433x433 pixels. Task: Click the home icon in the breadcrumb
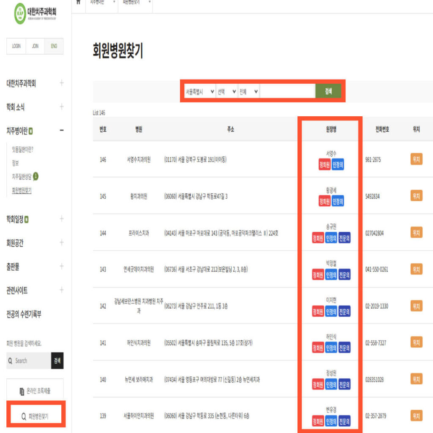[78, 2]
